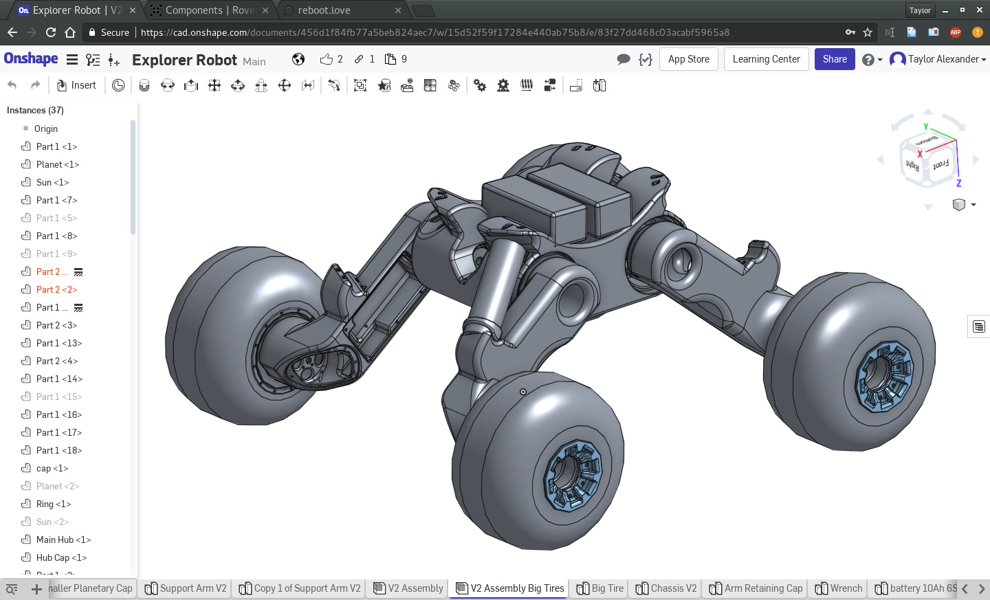
Task: Open the help menu dropdown
Action: point(872,60)
